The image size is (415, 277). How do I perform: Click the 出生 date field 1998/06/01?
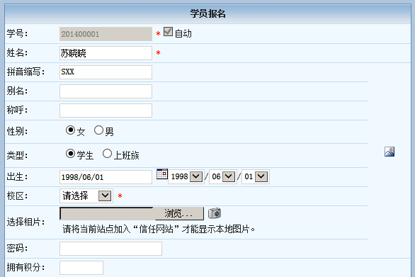click(x=106, y=177)
